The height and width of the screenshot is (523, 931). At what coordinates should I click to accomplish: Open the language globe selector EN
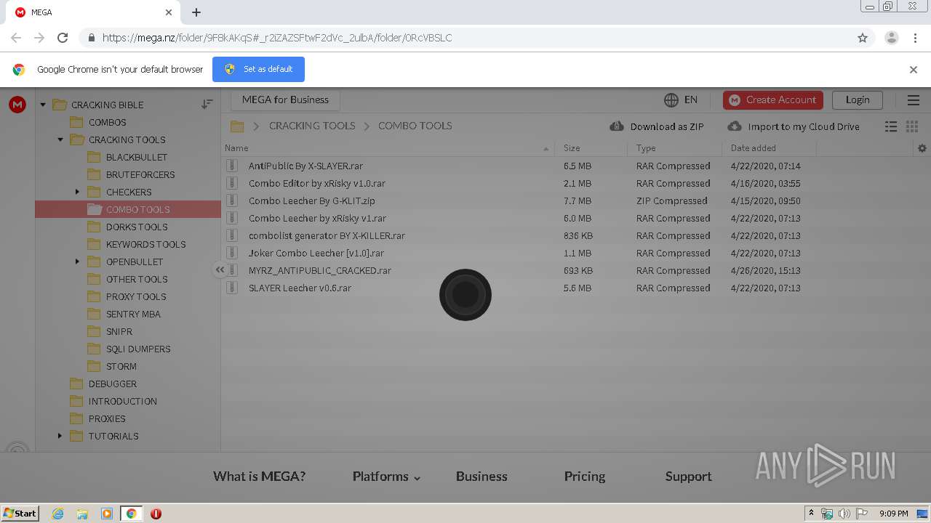(x=680, y=100)
